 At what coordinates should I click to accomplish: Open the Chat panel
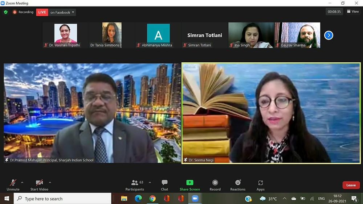pyautogui.click(x=164, y=185)
